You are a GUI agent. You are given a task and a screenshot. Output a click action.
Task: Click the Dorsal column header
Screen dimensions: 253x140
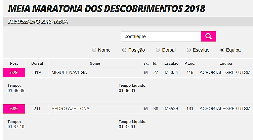click(37, 63)
